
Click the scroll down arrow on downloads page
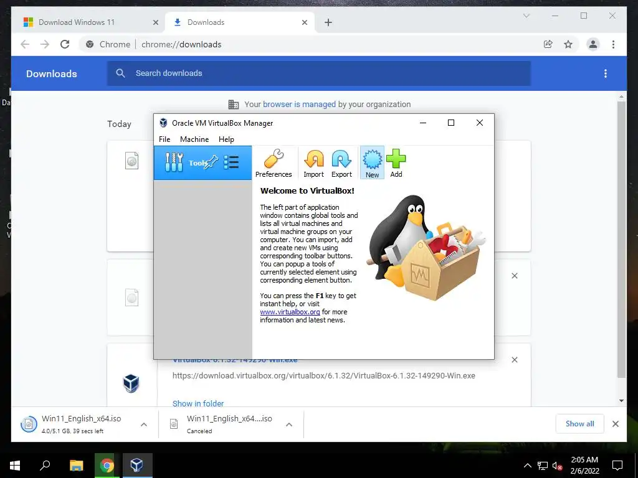coord(621,401)
